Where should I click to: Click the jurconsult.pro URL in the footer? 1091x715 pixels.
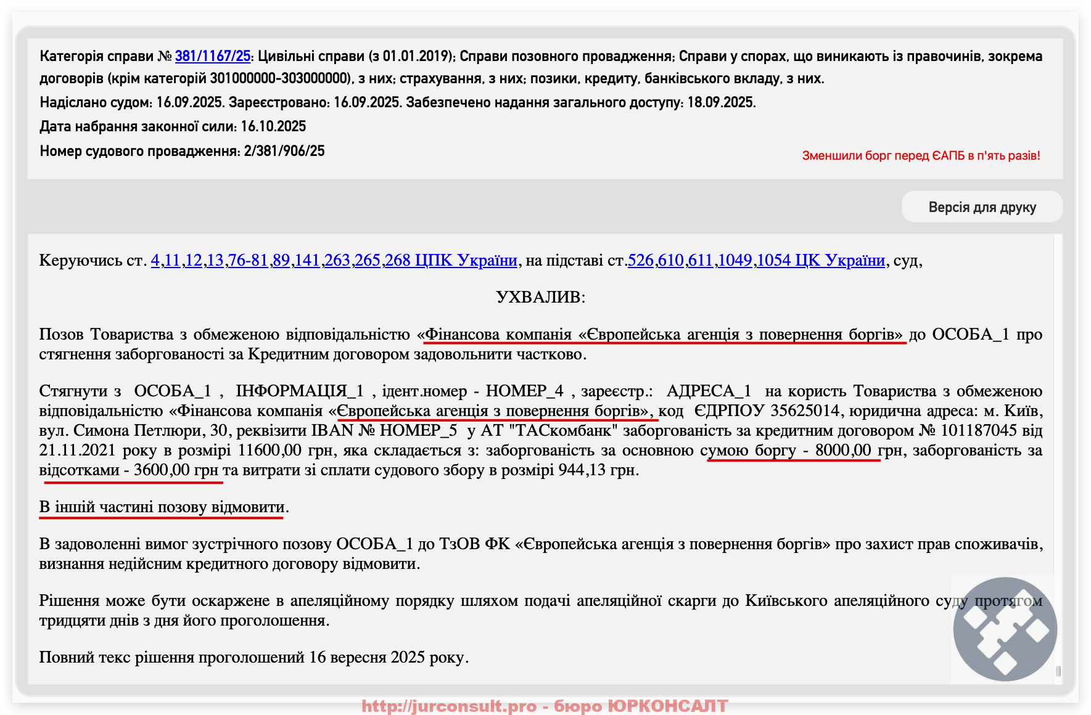click(448, 706)
